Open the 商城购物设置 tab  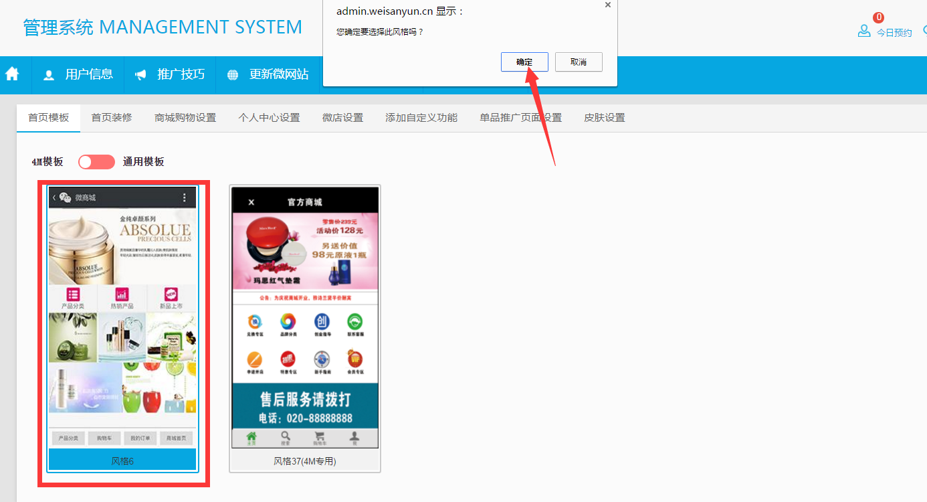click(x=185, y=118)
